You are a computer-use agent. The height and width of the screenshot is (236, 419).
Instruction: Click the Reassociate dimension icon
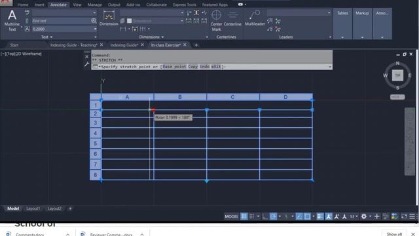[x=204, y=21]
